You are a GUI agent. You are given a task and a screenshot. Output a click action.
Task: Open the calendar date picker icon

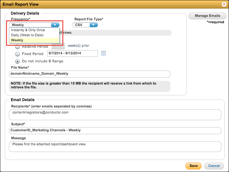point(103,53)
